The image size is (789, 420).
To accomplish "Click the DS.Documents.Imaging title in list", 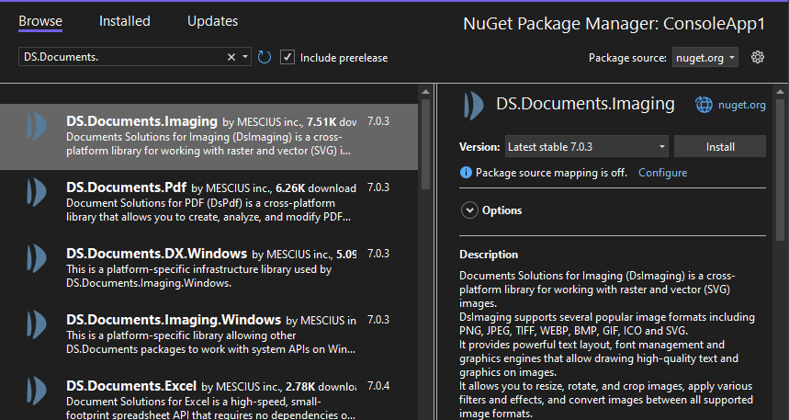I will point(141,121).
